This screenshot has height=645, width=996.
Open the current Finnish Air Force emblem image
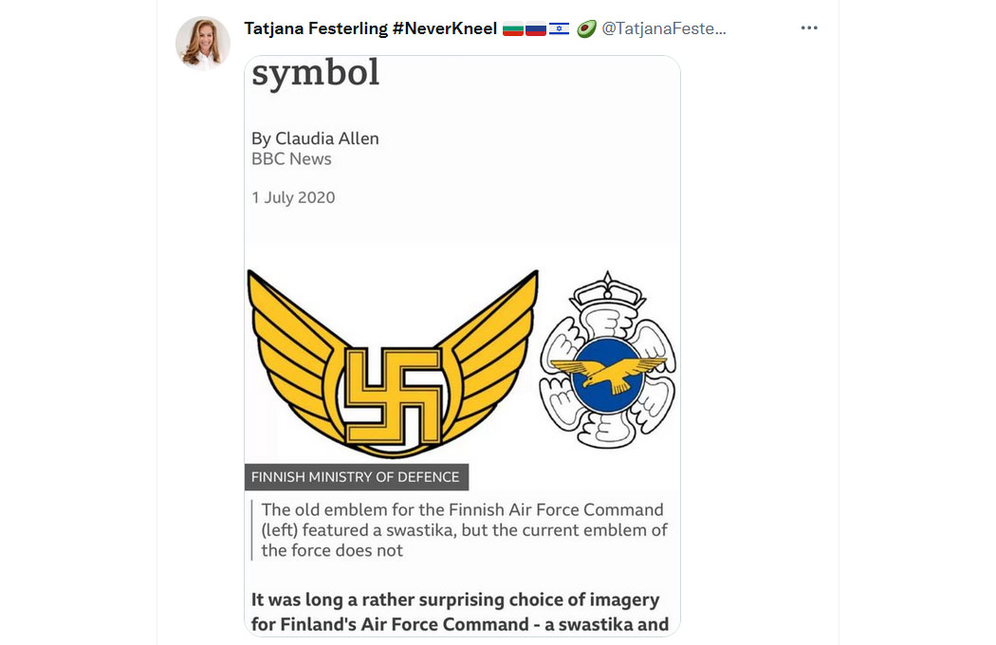(607, 359)
